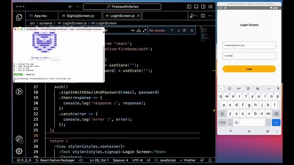Tap the Android home circle button

tap(249, 131)
